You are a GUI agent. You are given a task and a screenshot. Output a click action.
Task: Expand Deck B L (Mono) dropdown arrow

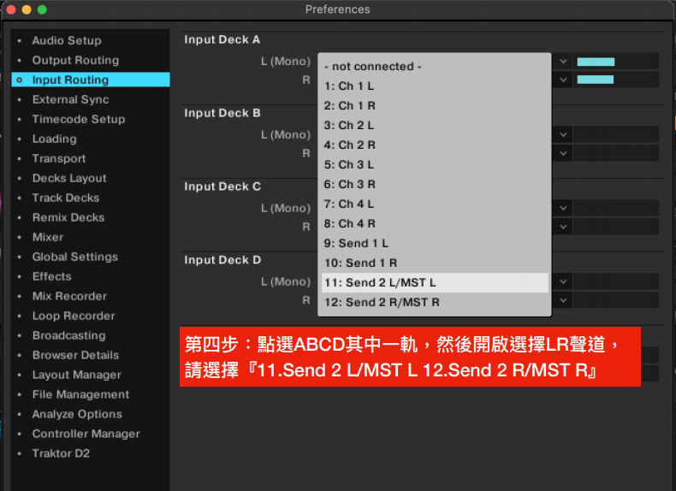pyautogui.click(x=562, y=135)
